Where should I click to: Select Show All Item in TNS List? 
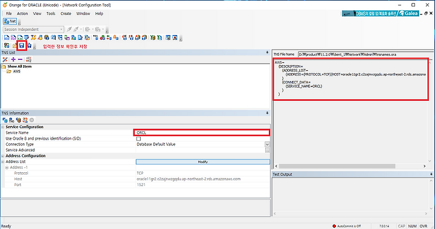pos(19,66)
